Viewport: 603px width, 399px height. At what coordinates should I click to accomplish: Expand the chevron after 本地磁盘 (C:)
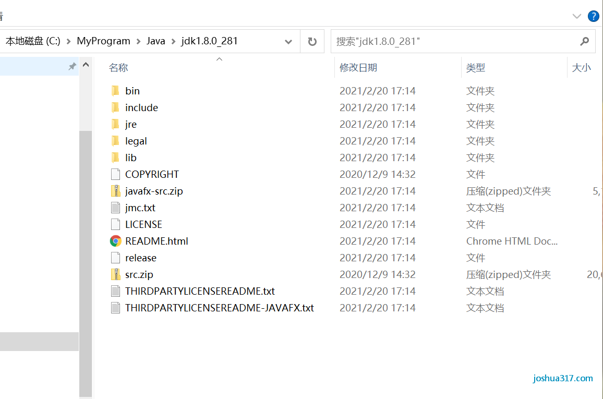click(x=68, y=42)
